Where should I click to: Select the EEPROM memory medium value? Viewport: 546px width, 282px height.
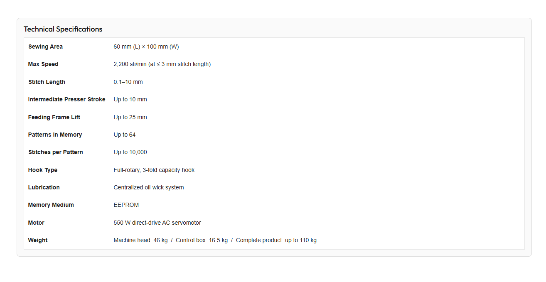click(x=126, y=205)
